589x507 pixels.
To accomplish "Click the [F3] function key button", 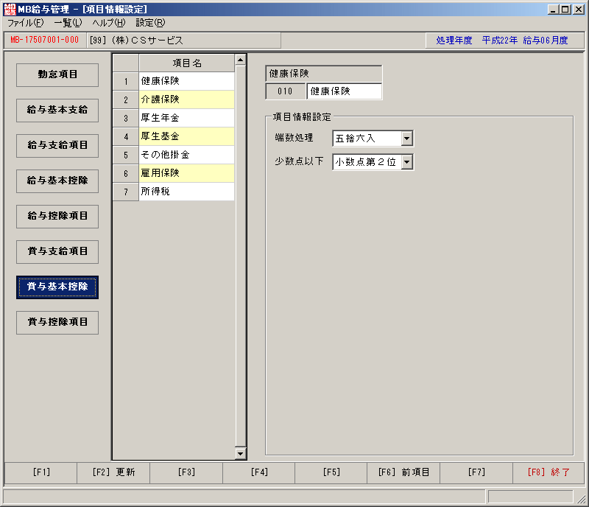I will point(186,472).
